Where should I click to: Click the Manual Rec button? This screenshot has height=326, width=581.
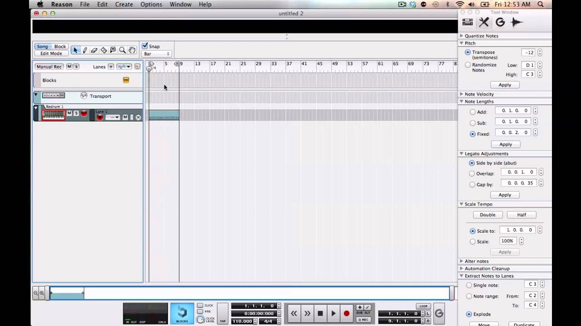tap(49, 67)
